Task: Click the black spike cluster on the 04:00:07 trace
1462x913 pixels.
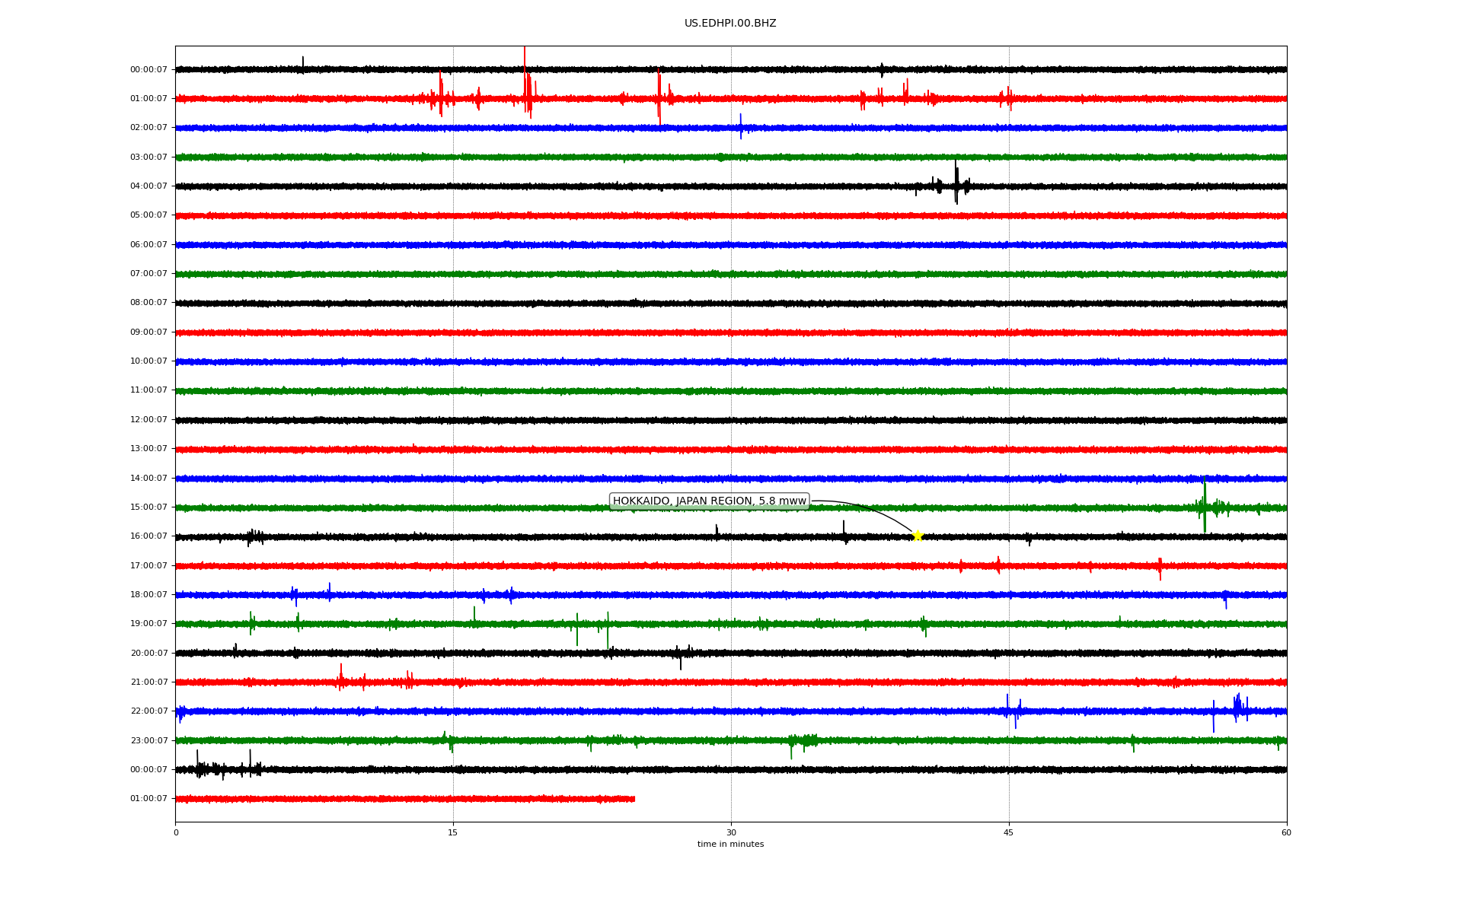Action: tap(956, 185)
